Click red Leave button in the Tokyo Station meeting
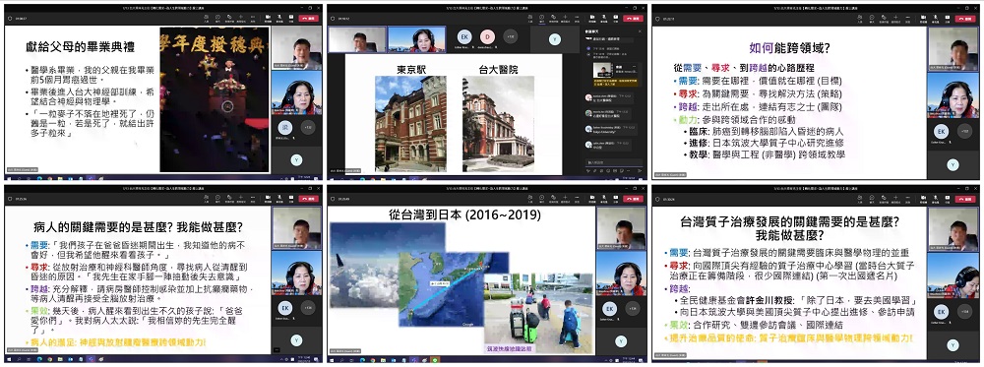This screenshot has width=984, height=367. tap(633, 18)
